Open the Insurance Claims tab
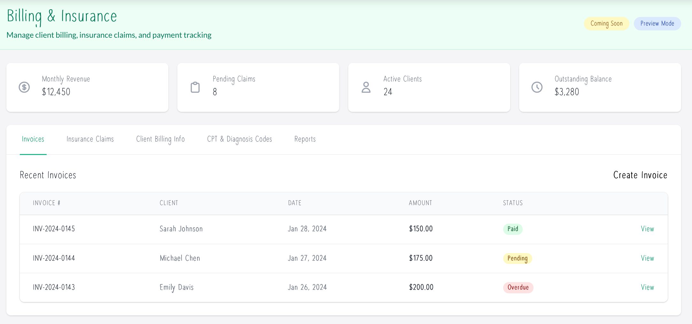692x324 pixels. [90, 139]
